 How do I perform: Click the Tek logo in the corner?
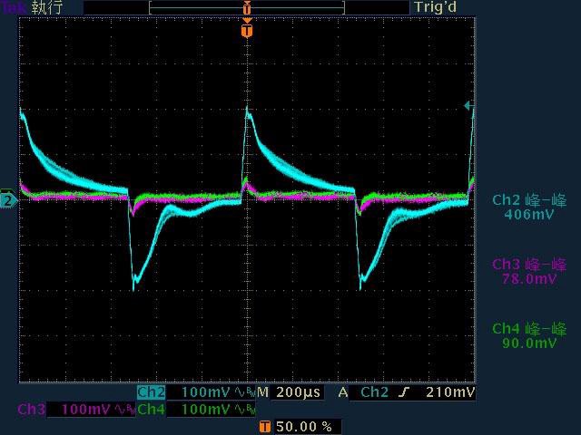tap(14, 7)
